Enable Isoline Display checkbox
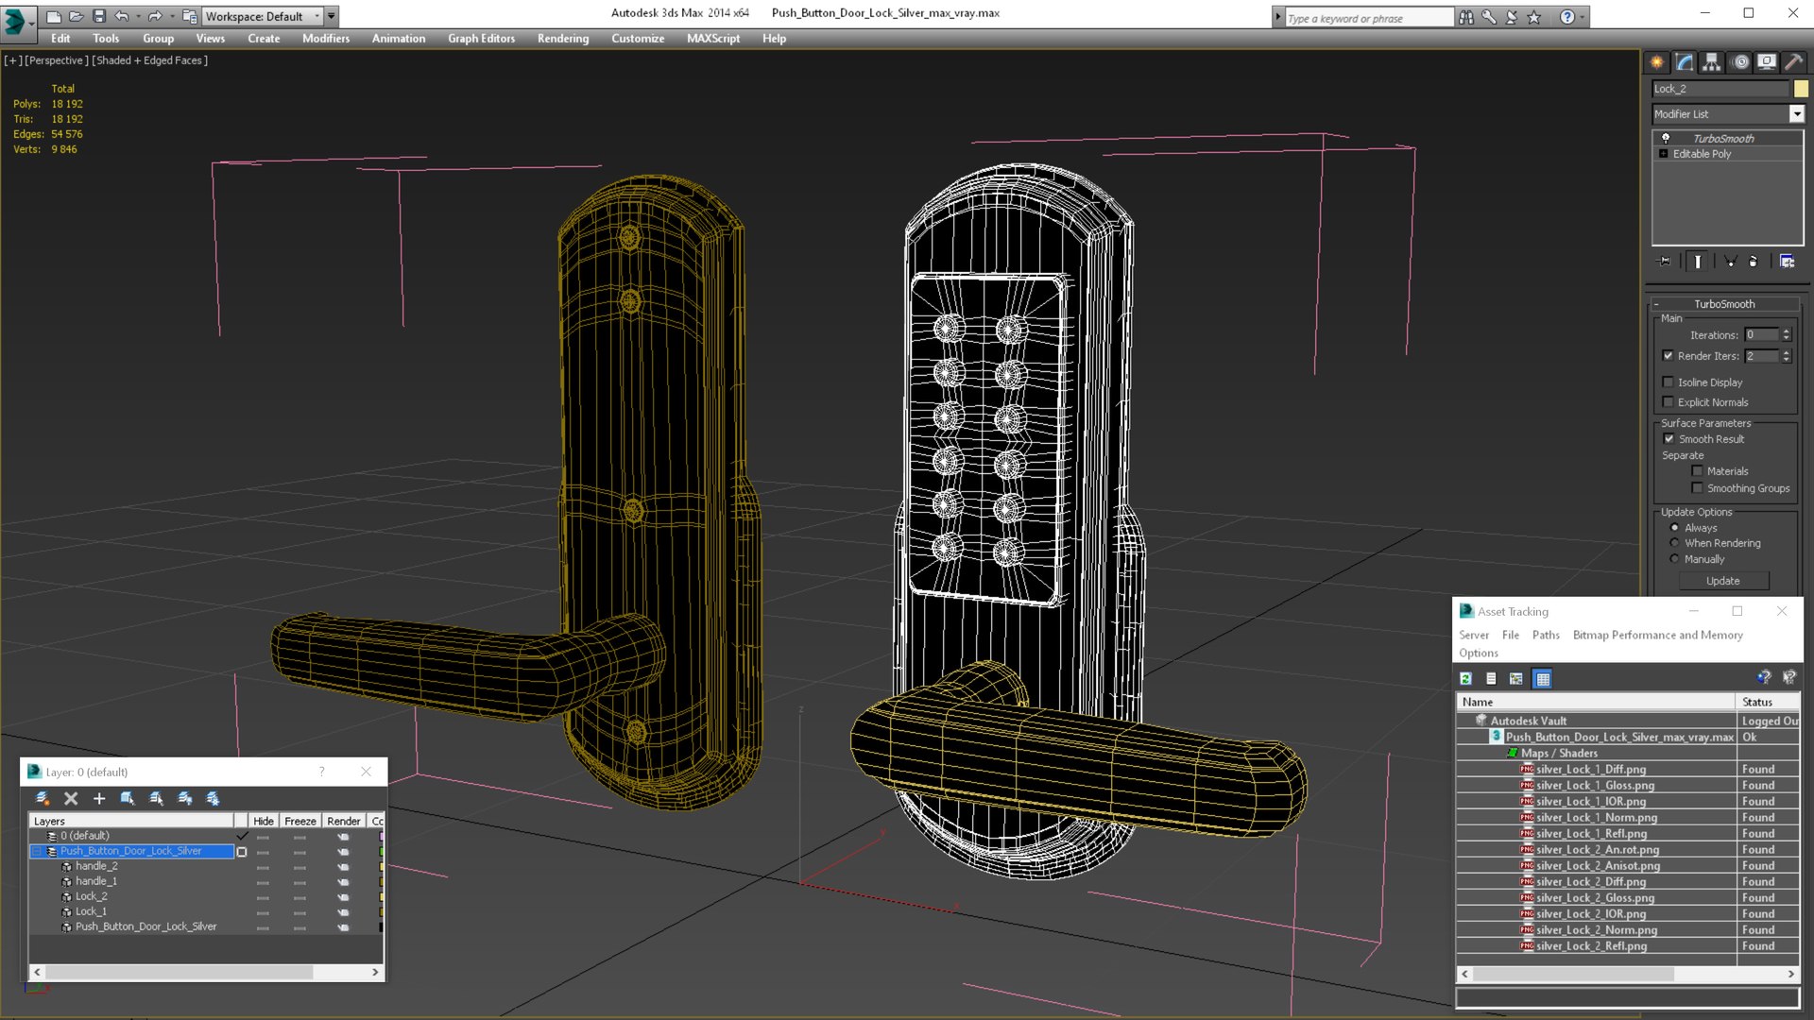 click(1669, 382)
